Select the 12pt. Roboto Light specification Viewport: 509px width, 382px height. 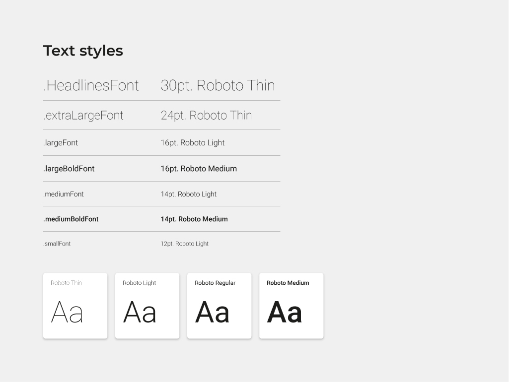point(185,244)
